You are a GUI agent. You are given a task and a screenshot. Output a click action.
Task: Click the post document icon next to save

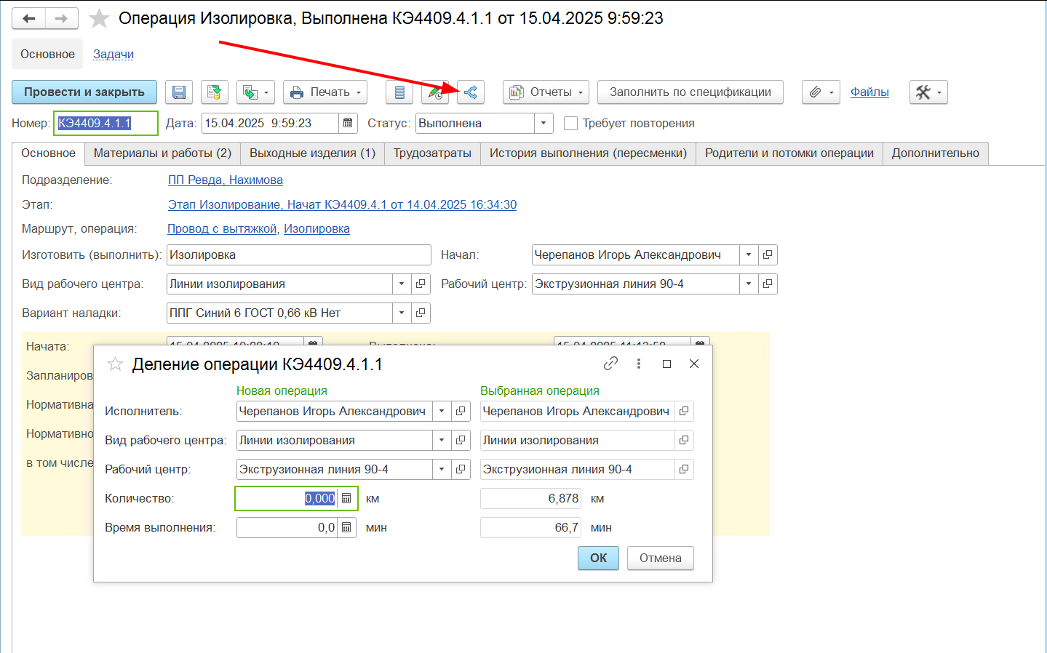point(215,92)
